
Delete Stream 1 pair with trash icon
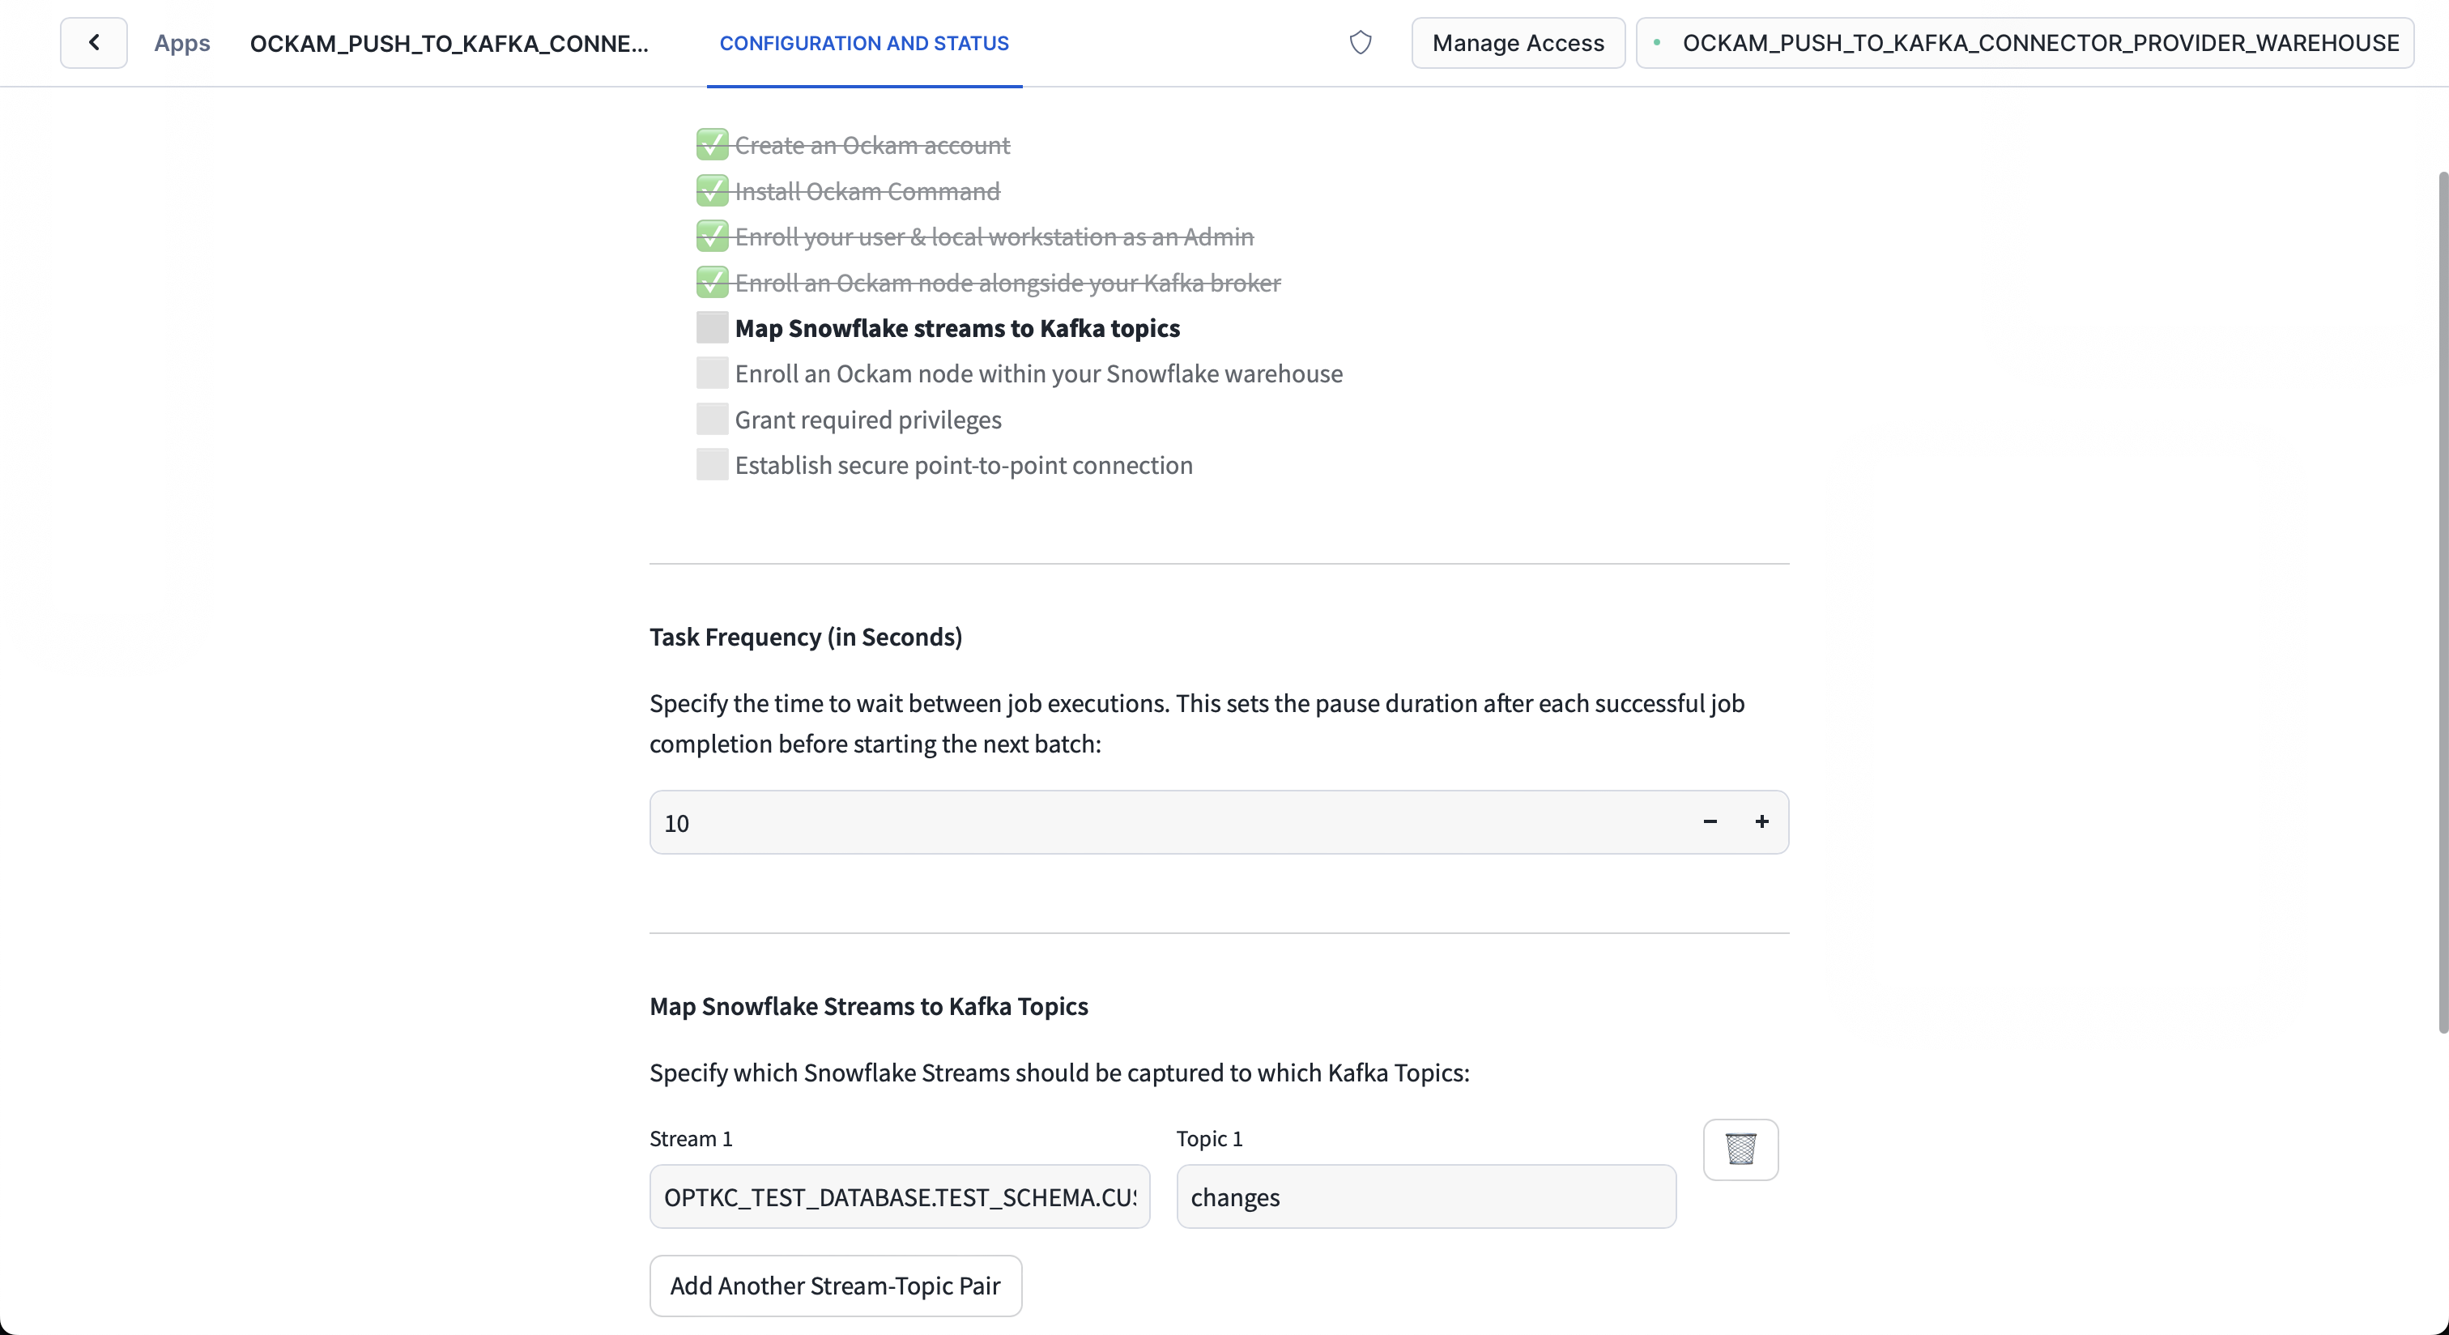pyautogui.click(x=1740, y=1149)
